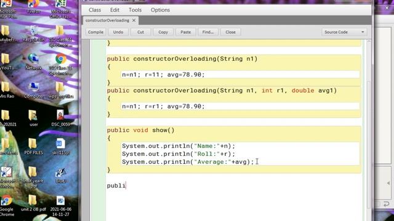Open the Chrome ISC Specimen shortcut icon
Image resolution: width=394 pixels, height=221 pixels.
[x=60, y=64]
